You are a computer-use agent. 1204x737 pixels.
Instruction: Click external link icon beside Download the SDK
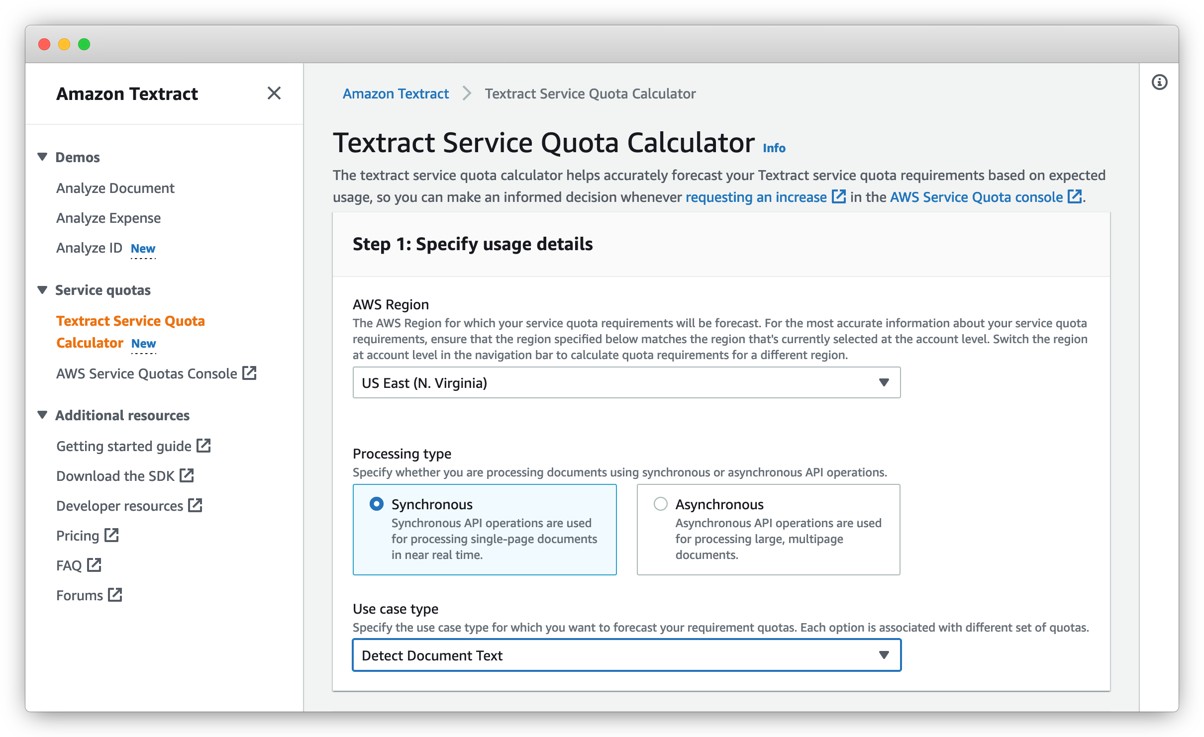click(187, 475)
